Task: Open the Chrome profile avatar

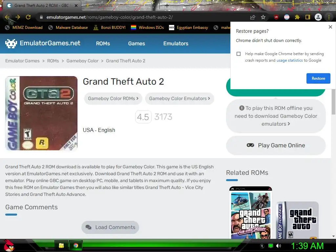Action: 318,17
